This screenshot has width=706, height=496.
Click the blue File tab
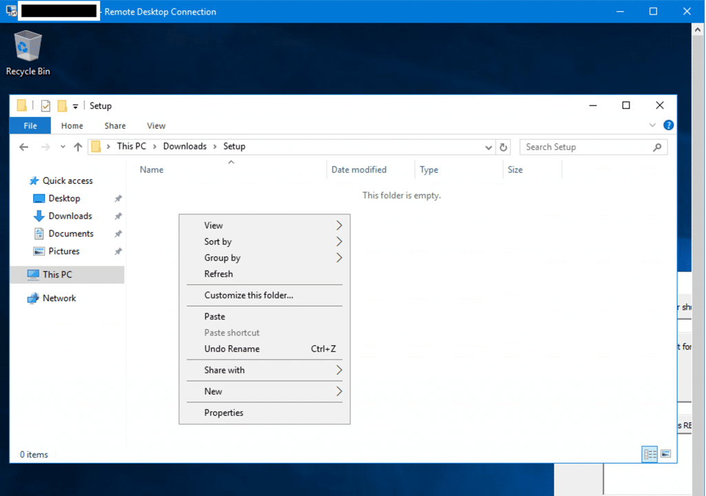coord(30,125)
